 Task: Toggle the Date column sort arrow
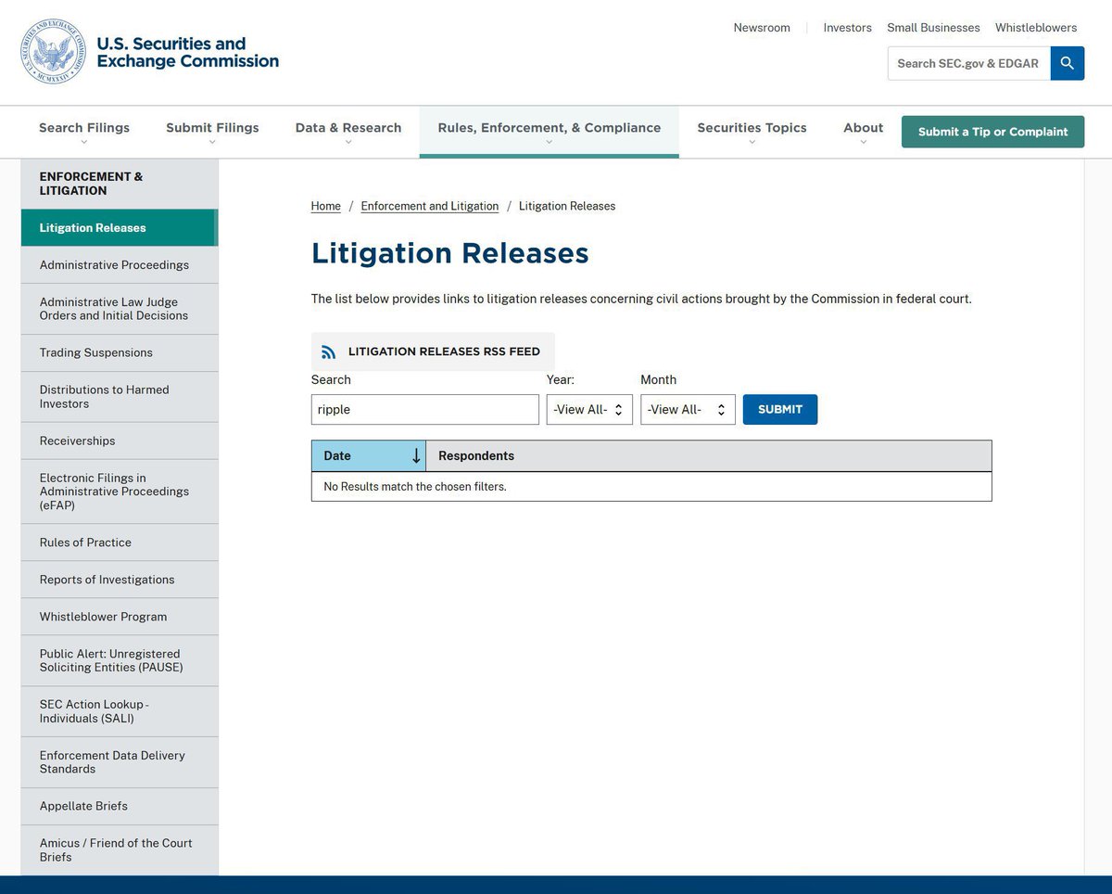click(415, 455)
